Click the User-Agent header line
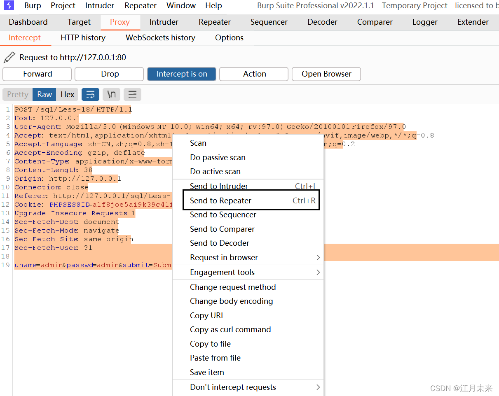 [x=210, y=127]
